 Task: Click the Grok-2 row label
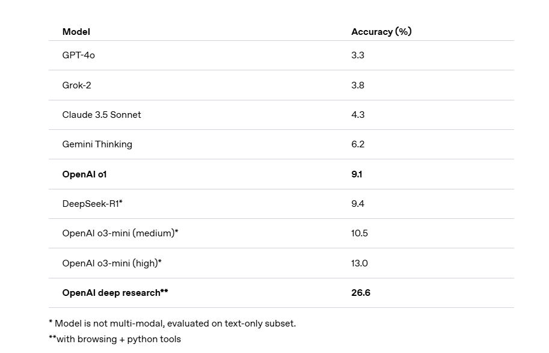point(77,85)
